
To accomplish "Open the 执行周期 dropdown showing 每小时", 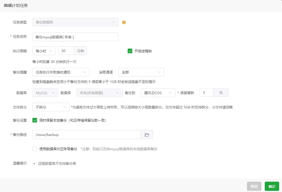I will pos(44,51).
